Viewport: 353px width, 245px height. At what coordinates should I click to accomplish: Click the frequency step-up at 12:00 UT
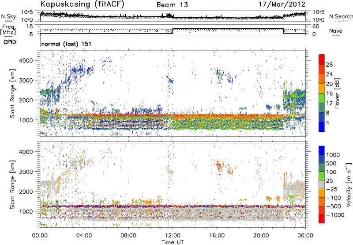[x=173, y=31]
